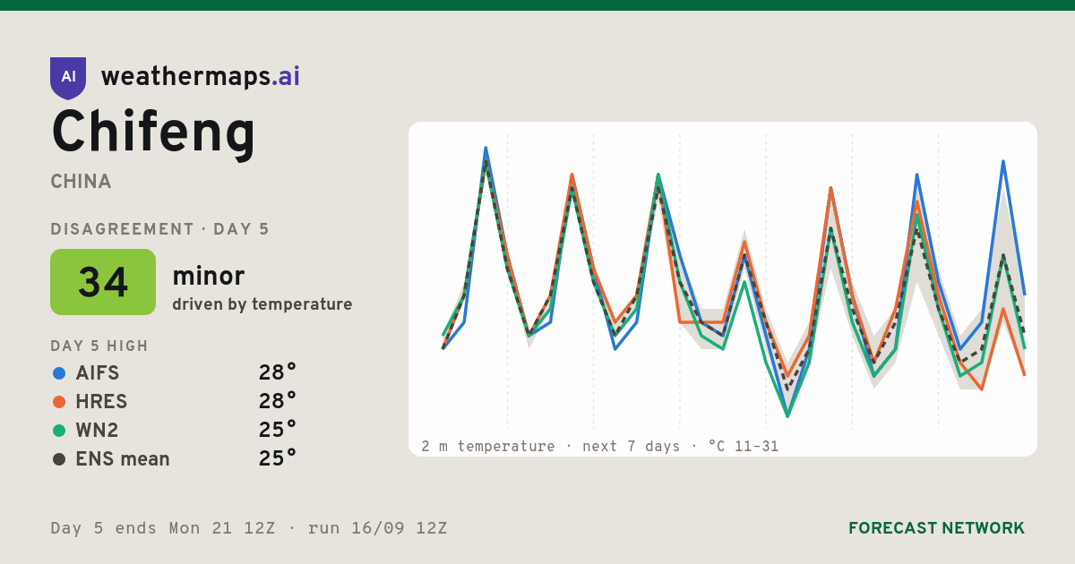This screenshot has height=564, width=1075.
Task: Open the weathermaps.ai site title
Action: 201,77
